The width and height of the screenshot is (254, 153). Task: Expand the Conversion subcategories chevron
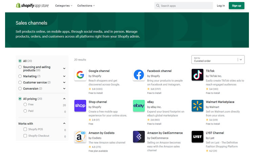pyautogui.click(x=64, y=88)
